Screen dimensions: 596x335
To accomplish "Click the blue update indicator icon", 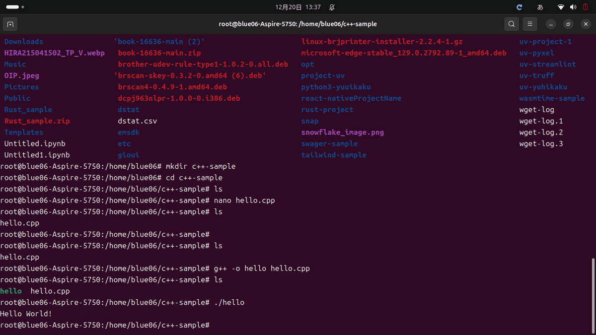I will (520, 7).
